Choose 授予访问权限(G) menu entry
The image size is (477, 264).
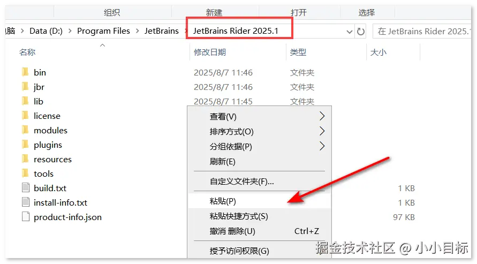[x=259, y=251]
